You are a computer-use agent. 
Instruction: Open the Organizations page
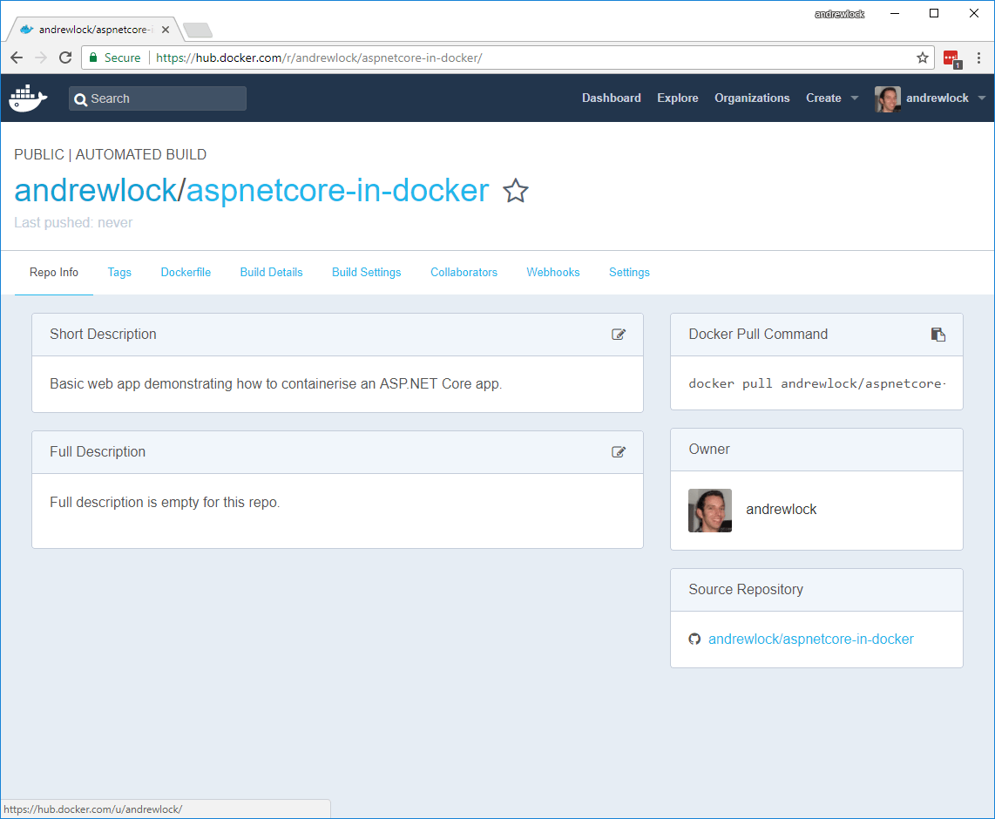[x=752, y=98]
